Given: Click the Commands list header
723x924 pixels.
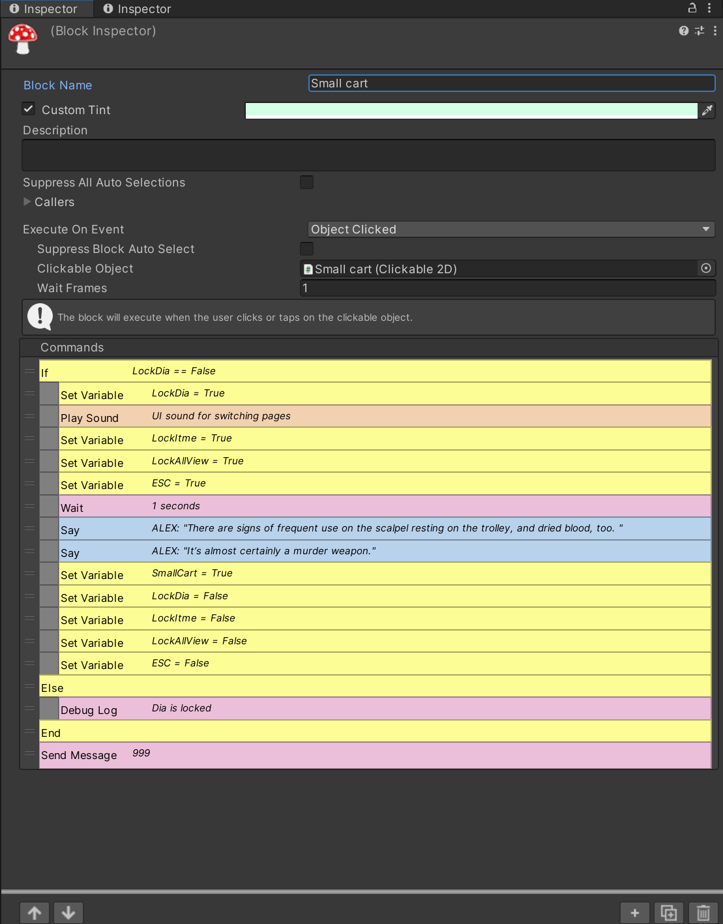Looking at the screenshot, I should click(x=369, y=347).
